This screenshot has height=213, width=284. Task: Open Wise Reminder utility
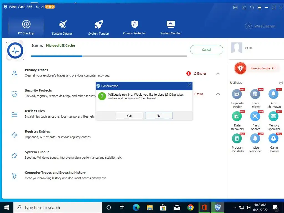(x=255, y=143)
